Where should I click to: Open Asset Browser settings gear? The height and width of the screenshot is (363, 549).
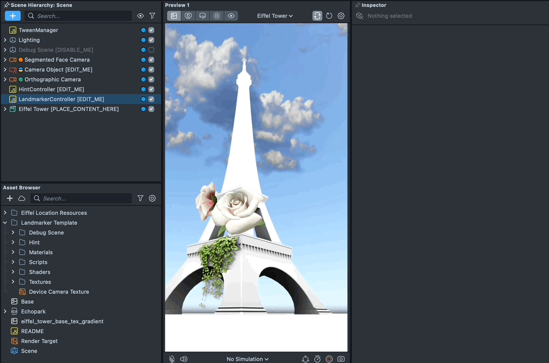[152, 198]
